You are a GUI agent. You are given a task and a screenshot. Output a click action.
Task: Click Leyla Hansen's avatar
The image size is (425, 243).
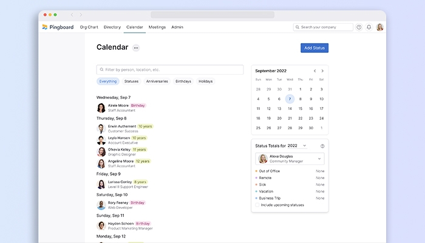(101, 140)
